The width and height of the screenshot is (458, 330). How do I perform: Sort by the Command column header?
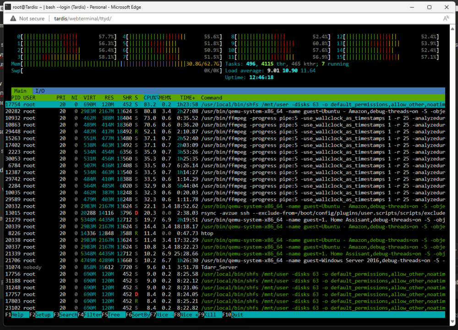click(212, 98)
